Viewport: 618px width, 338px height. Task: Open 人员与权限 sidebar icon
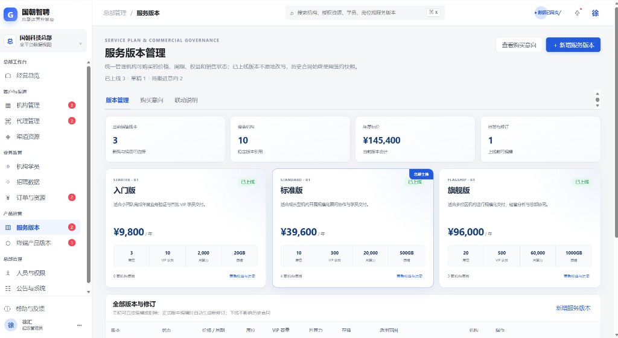click(8, 273)
